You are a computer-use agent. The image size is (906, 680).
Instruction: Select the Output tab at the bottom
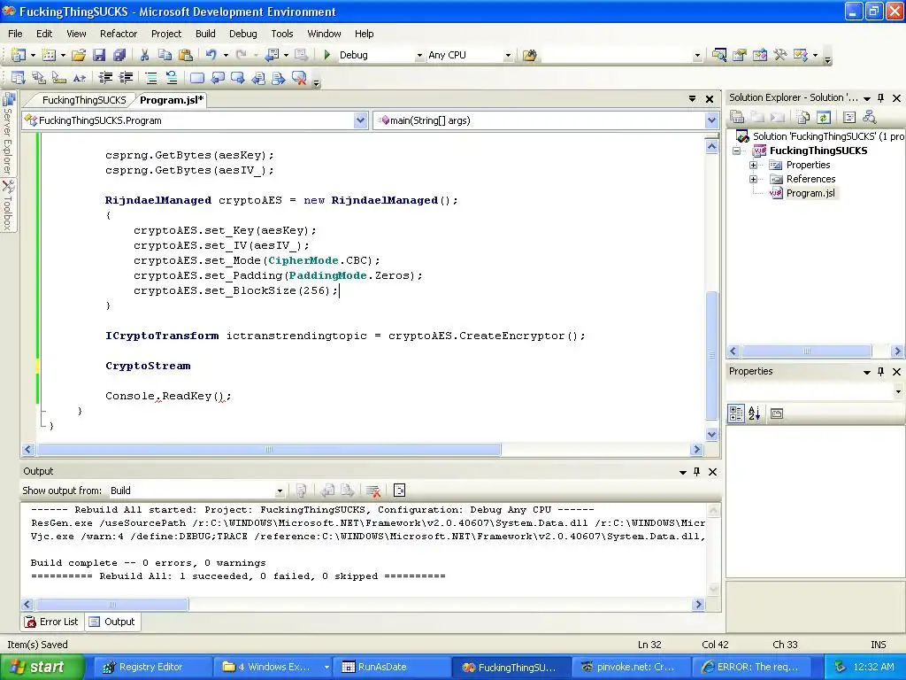point(112,622)
